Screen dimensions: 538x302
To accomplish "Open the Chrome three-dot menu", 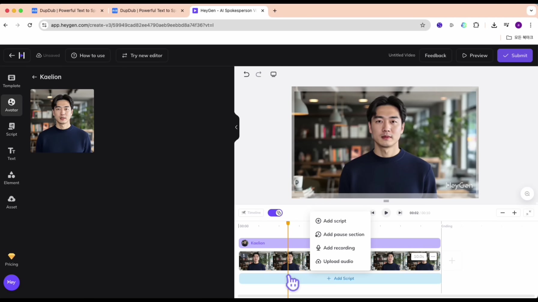I will pyautogui.click(x=531, y=25).
